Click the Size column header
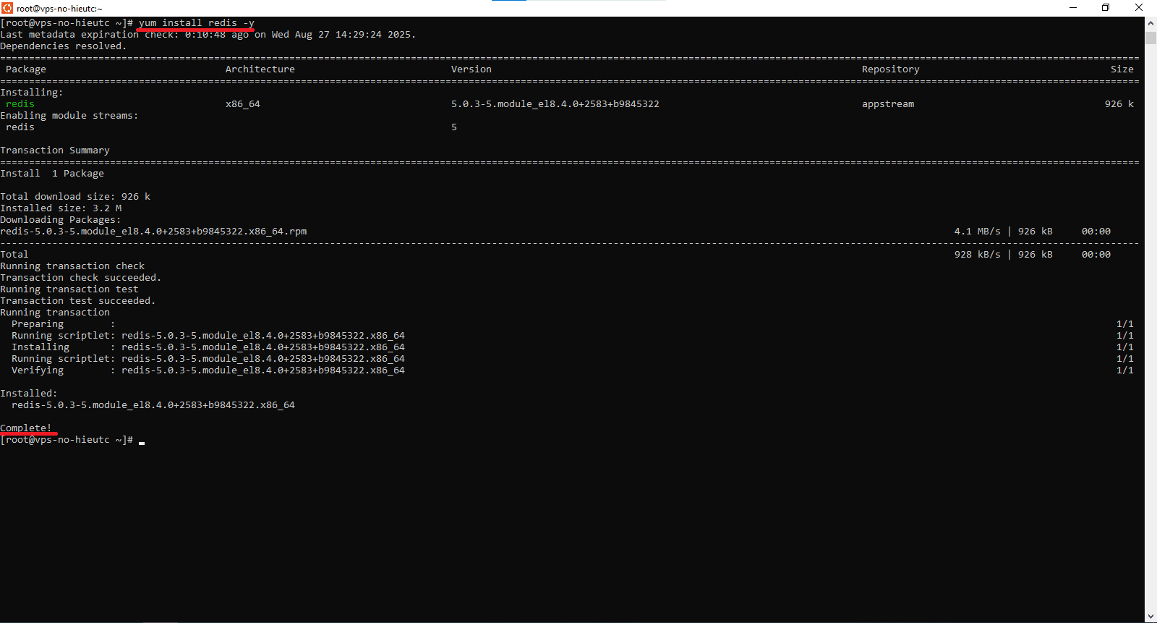 1122,69
